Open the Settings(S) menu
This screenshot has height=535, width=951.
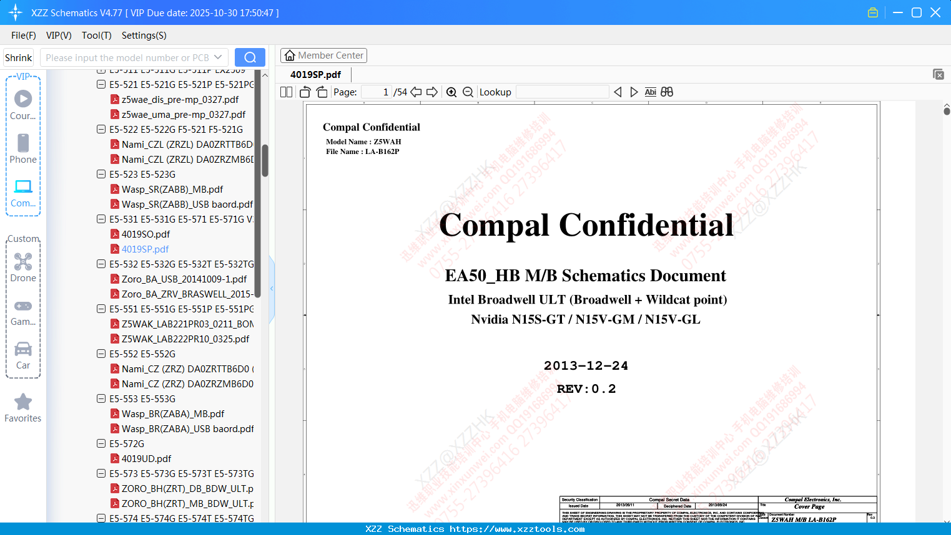click(144, 36)
